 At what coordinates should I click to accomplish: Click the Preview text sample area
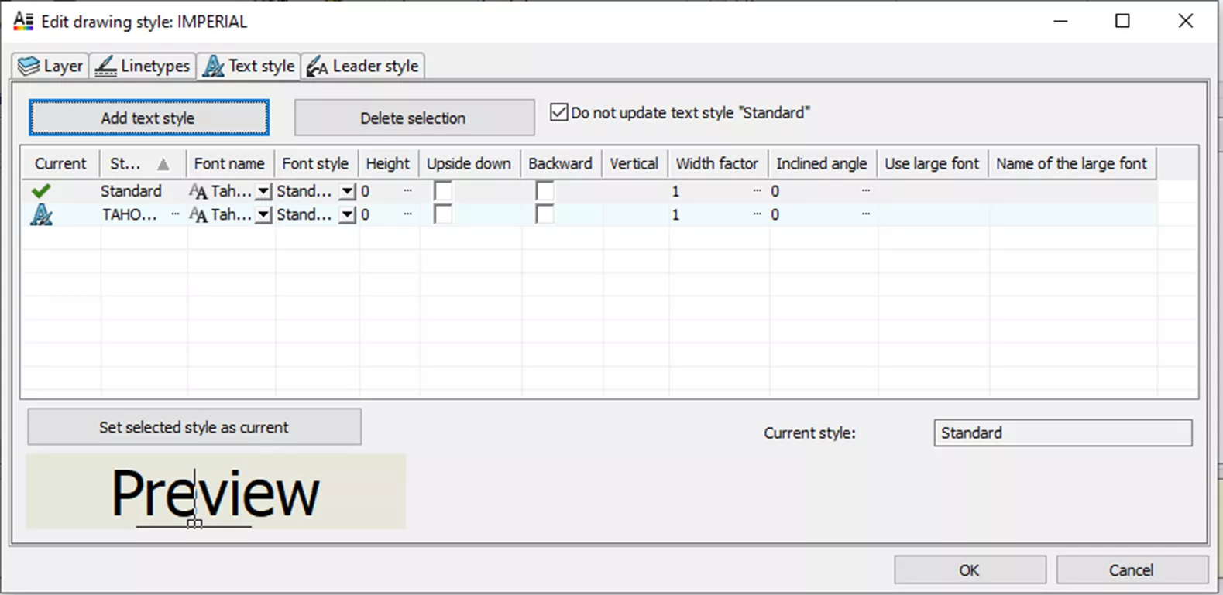pyautogui.click(x=215, y=492)
